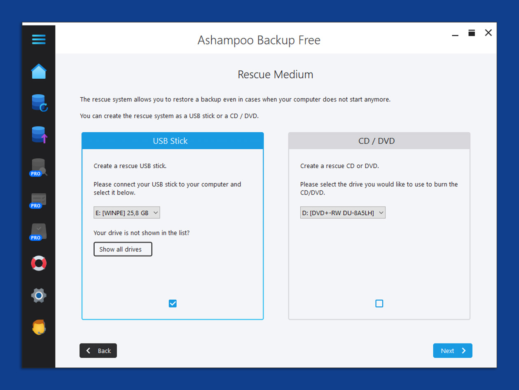Close the Ashampoo Backup window
The width and height of the screenshot is (519, 390).
pos(489,33)
